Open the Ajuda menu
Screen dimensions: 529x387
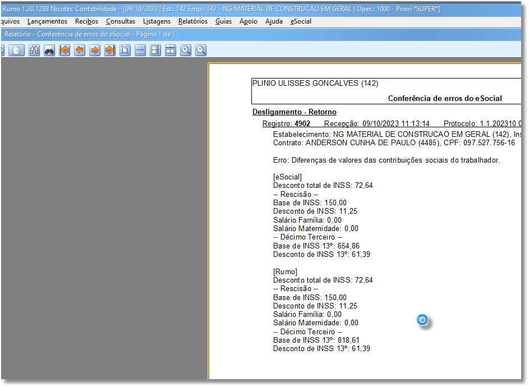274,21
